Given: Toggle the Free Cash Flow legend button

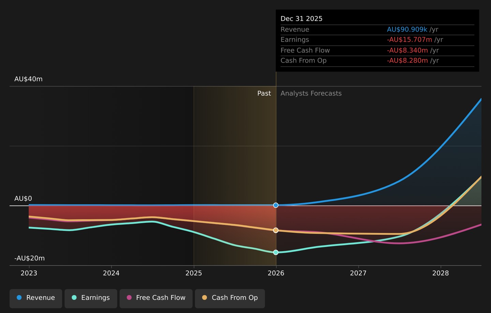Looking at the screenshot, I should coord(156,298).
